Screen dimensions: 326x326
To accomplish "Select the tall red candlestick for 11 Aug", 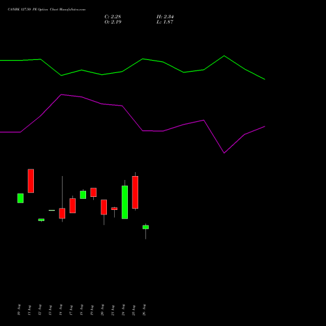I will tap(31, 181).
